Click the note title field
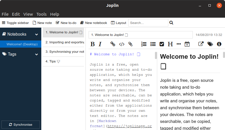Image resolution: width=225 pixels, height=130 pixels. click(141, 35)
